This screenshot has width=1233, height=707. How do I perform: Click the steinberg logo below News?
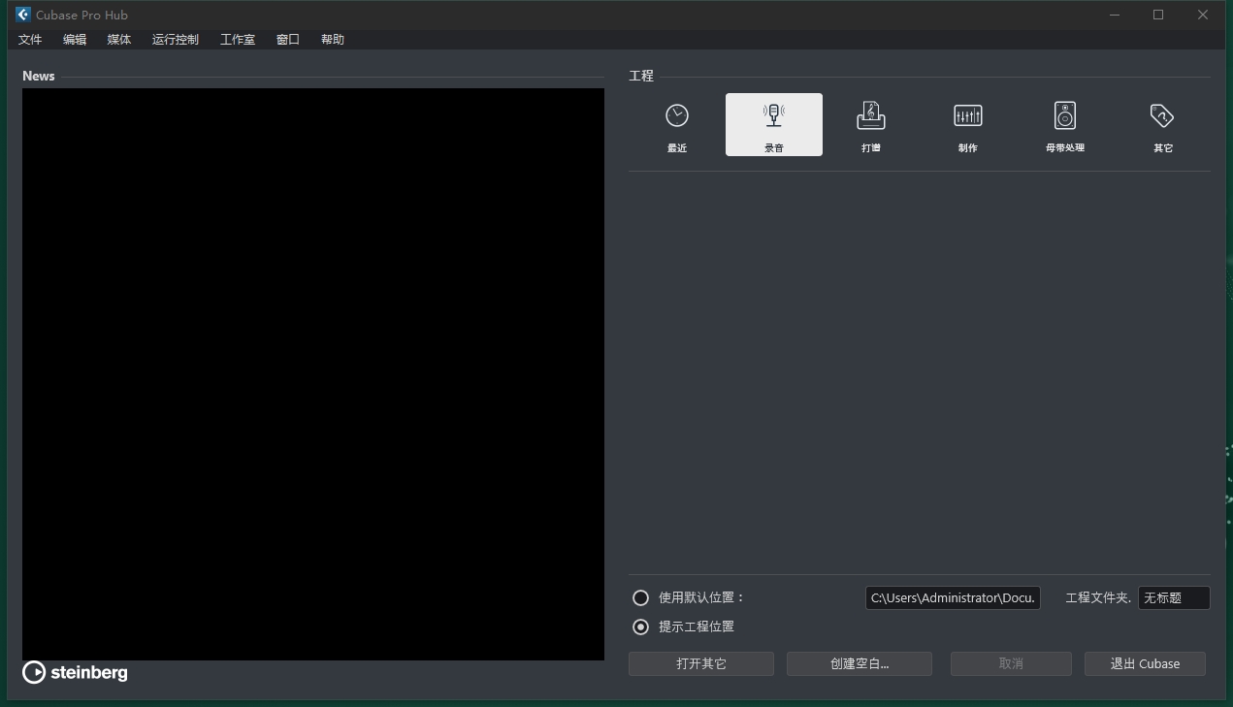tap(75, 672)
